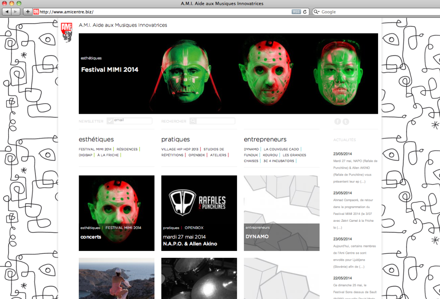The height and width of the screenshot is (299, 440).
Task: Open the pratiques section heading
Action: (x=176, y=139)
